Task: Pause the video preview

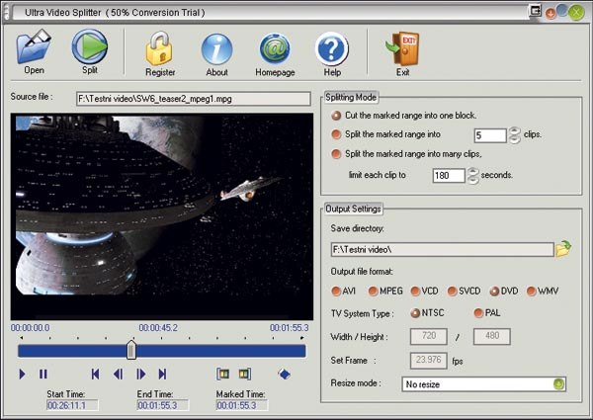Action: (x=43, y=375)
